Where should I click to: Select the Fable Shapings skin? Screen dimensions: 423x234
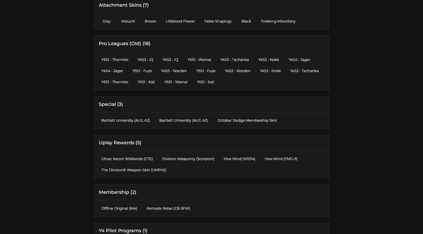[218, 21]
